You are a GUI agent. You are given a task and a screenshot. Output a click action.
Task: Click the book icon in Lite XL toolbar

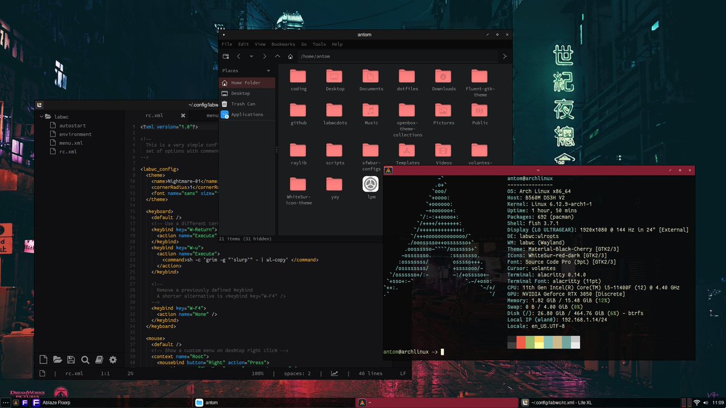99,360
